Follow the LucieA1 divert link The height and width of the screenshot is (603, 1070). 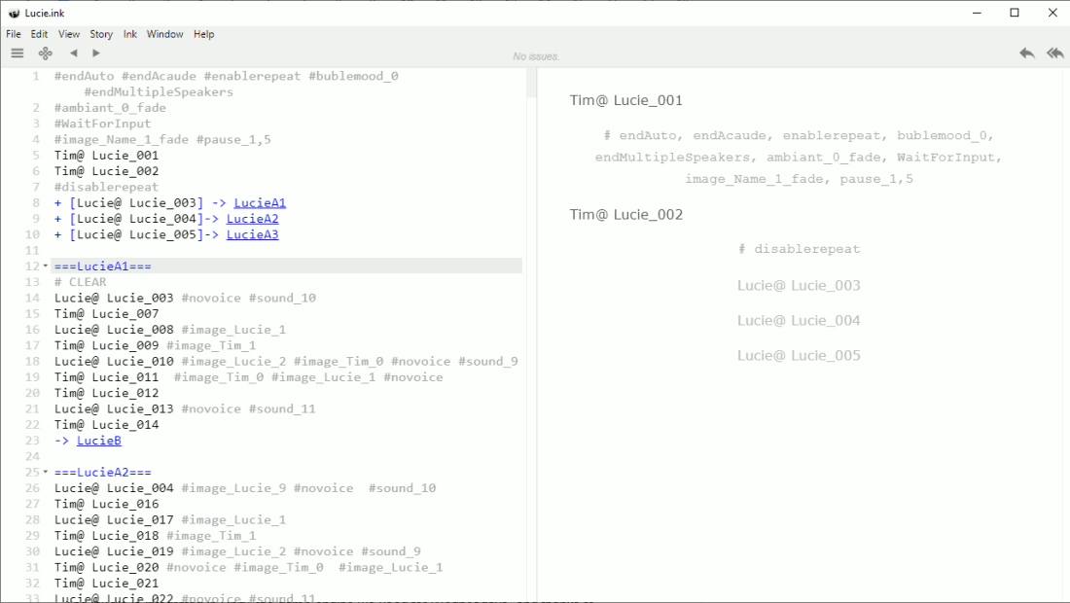[x=260, y=203]
